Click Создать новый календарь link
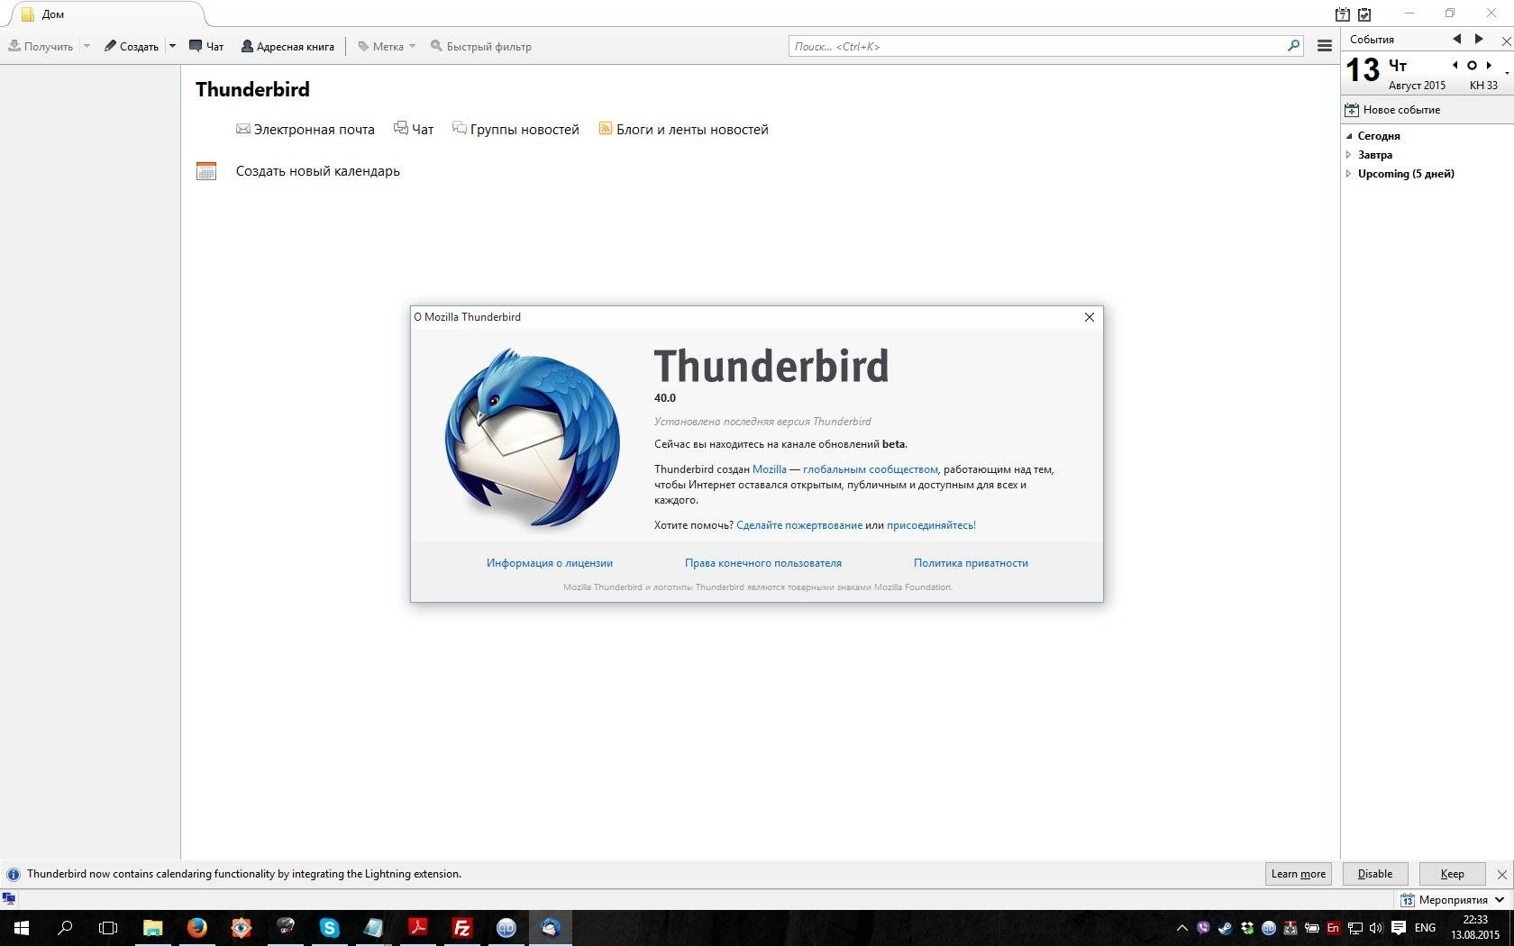1514x946 pixels. [x=317, y=171]
